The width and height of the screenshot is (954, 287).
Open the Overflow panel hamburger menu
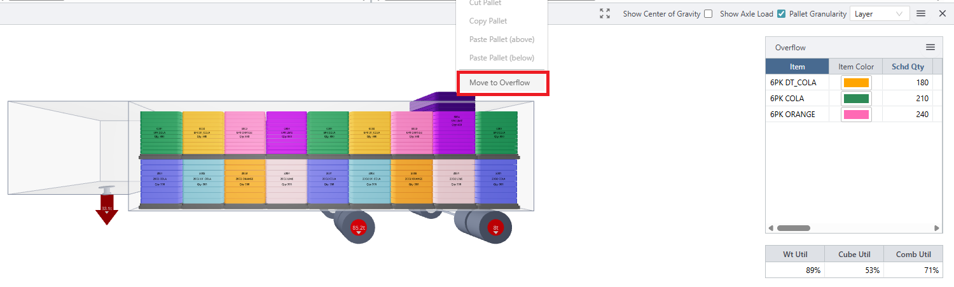click(930, 47)
